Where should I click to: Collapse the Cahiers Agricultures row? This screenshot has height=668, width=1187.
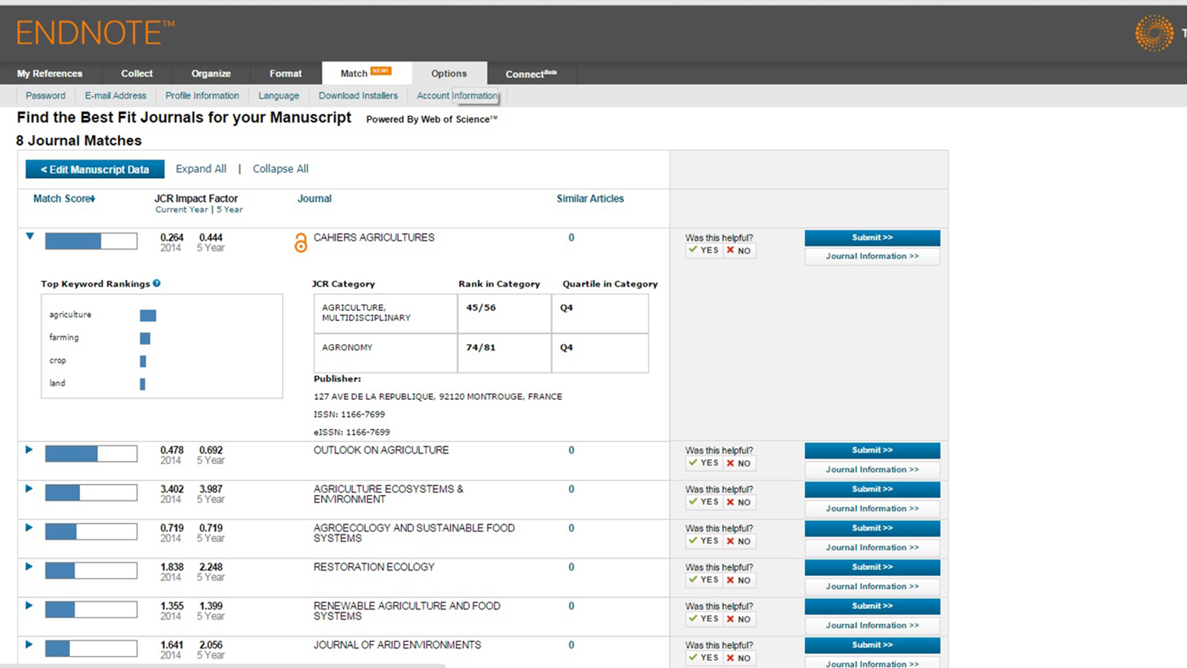[x=30, y=237]
